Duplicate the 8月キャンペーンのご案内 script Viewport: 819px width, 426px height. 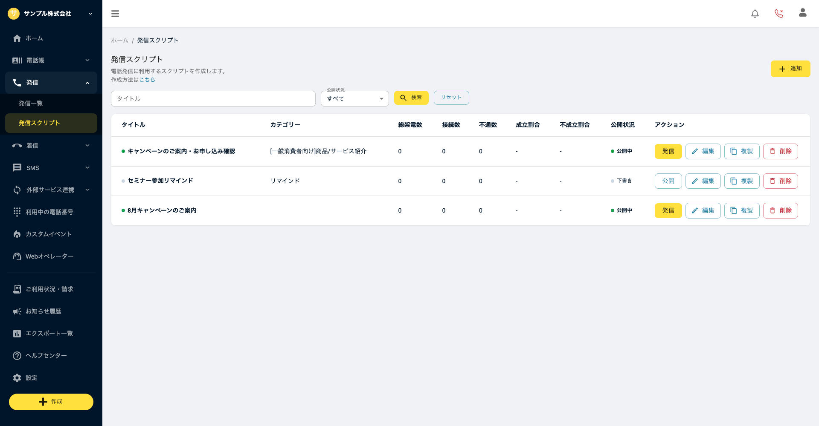(742, 210)
